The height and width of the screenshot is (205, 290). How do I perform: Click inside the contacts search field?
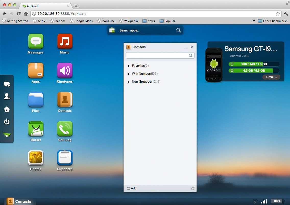158,55
